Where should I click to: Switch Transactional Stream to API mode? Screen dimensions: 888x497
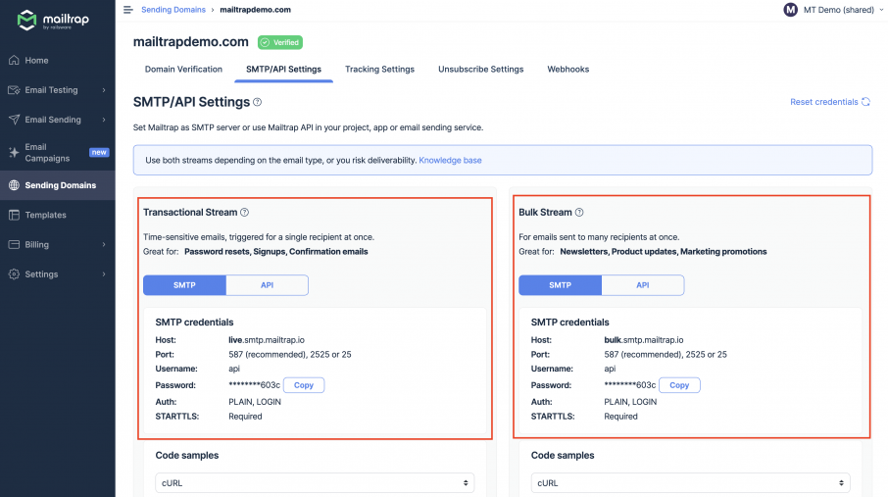coord(267,285)
